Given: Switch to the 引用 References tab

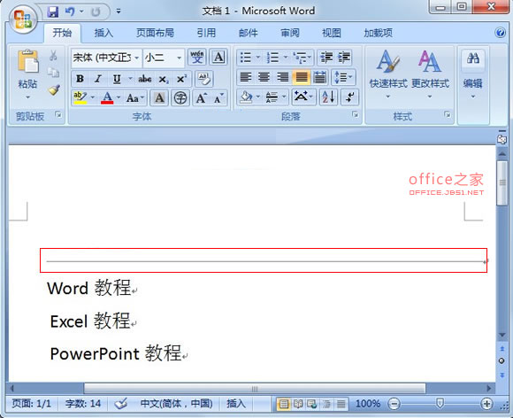Looking at the screenshot, I should click(206, 33).
